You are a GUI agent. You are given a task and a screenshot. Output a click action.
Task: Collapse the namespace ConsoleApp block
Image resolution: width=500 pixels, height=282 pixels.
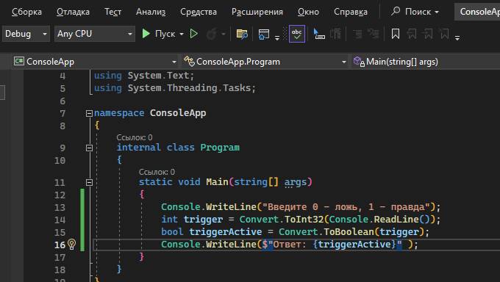point(89,113)
